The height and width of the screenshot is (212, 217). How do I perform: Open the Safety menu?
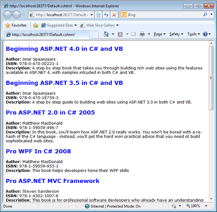(x=176, y=34)
